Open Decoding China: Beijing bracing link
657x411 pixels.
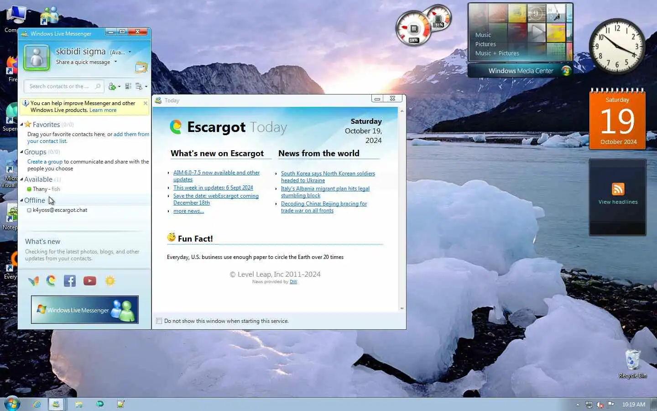(x=323, y=207)
